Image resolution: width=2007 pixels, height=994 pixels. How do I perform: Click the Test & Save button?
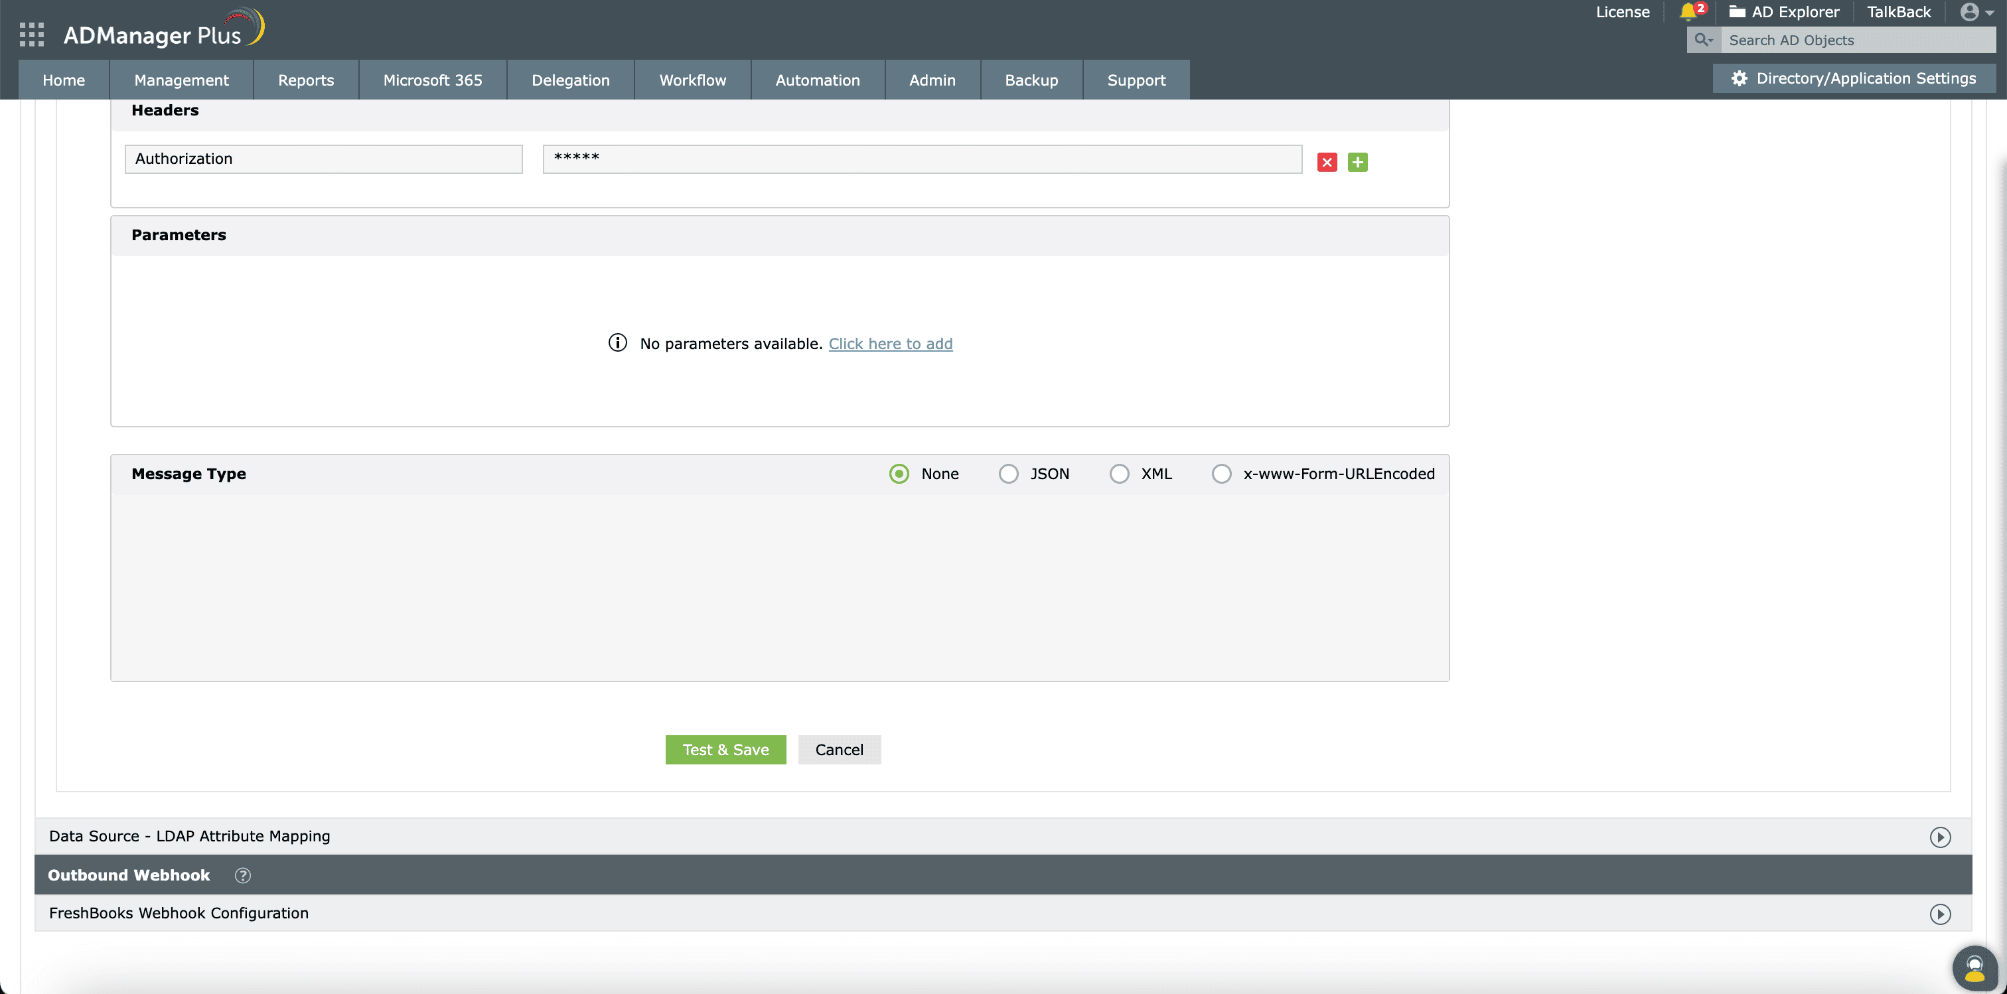[725, 749]
